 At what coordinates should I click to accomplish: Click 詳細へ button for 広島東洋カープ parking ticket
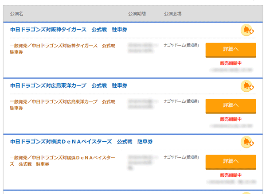click(x=231, y=106)
